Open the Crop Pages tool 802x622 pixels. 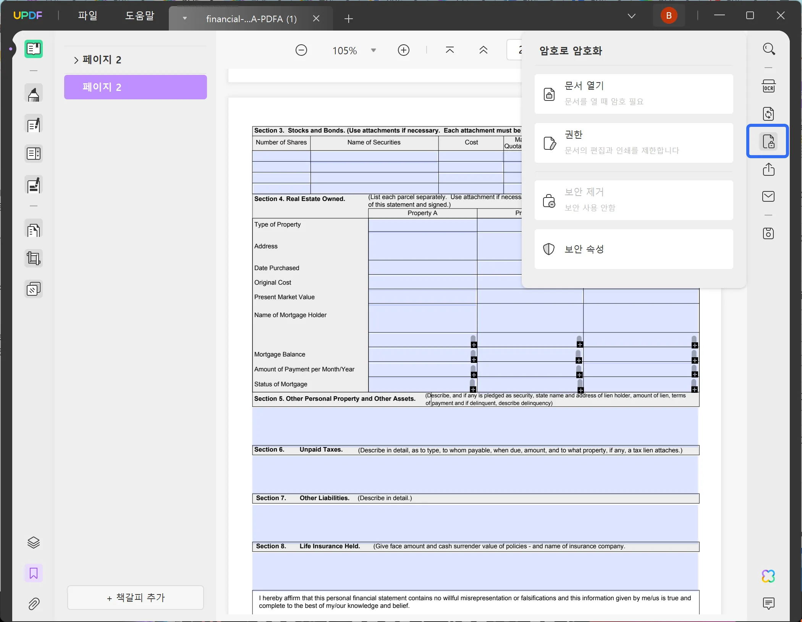(34, 258)
